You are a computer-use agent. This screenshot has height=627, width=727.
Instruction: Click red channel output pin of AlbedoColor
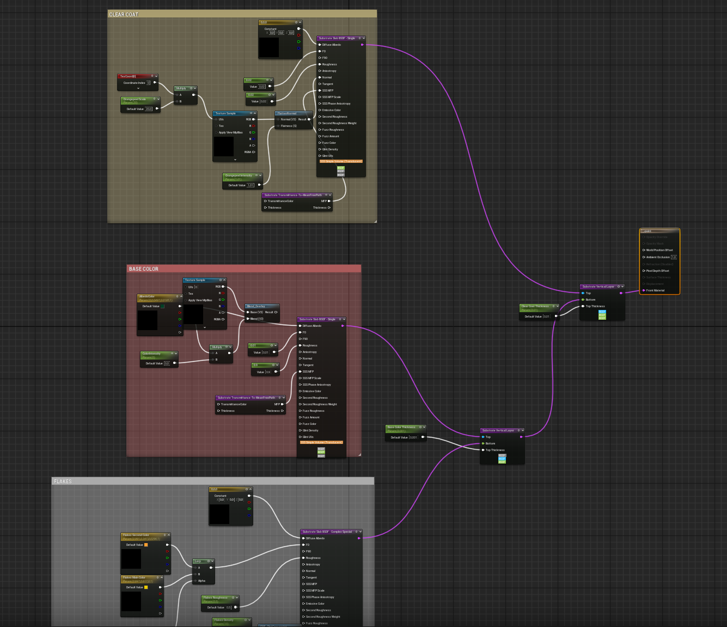180,313
